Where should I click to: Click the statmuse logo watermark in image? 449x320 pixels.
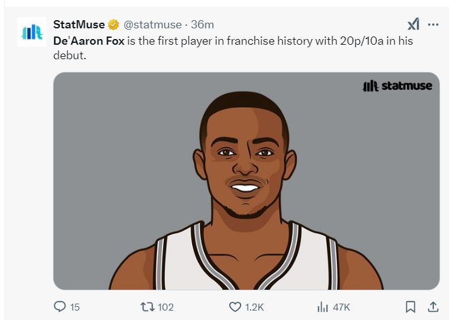pyautogui.click(x=397, y=86)
